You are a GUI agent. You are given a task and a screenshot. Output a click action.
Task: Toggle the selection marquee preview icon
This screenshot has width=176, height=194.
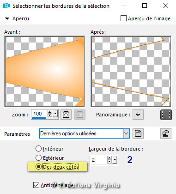[x=166, y=115]
